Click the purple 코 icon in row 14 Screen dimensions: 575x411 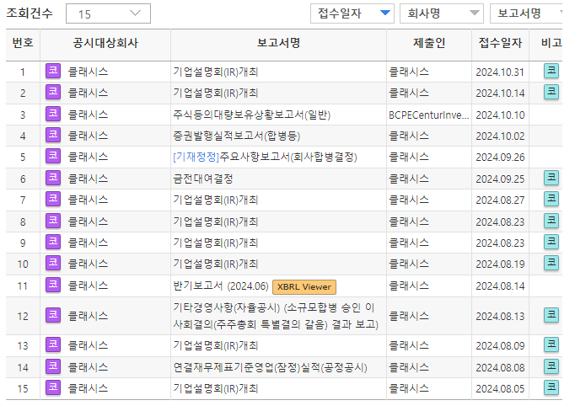coord(53,366)
